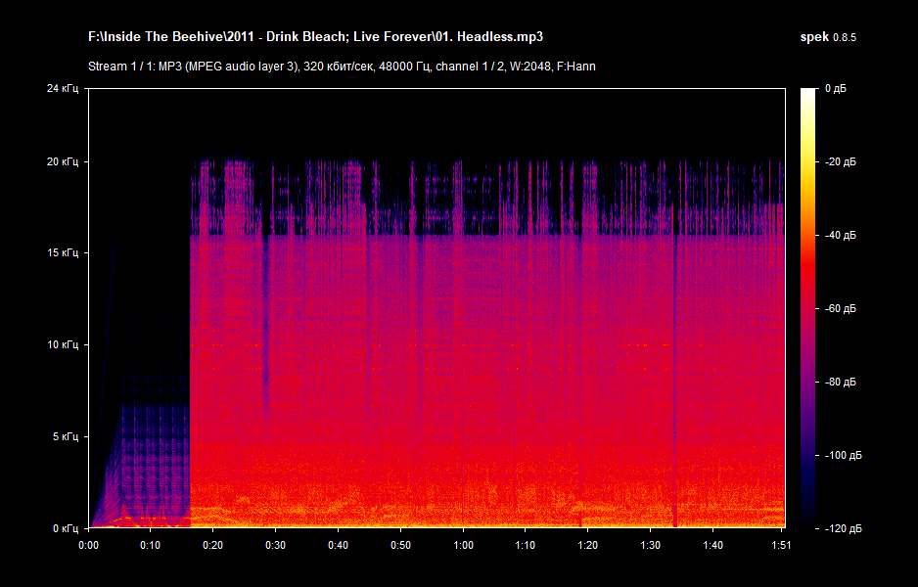The image size is (918, 587).
Task: Click the 20 кГц frequency label
Action: coord(63,161)
